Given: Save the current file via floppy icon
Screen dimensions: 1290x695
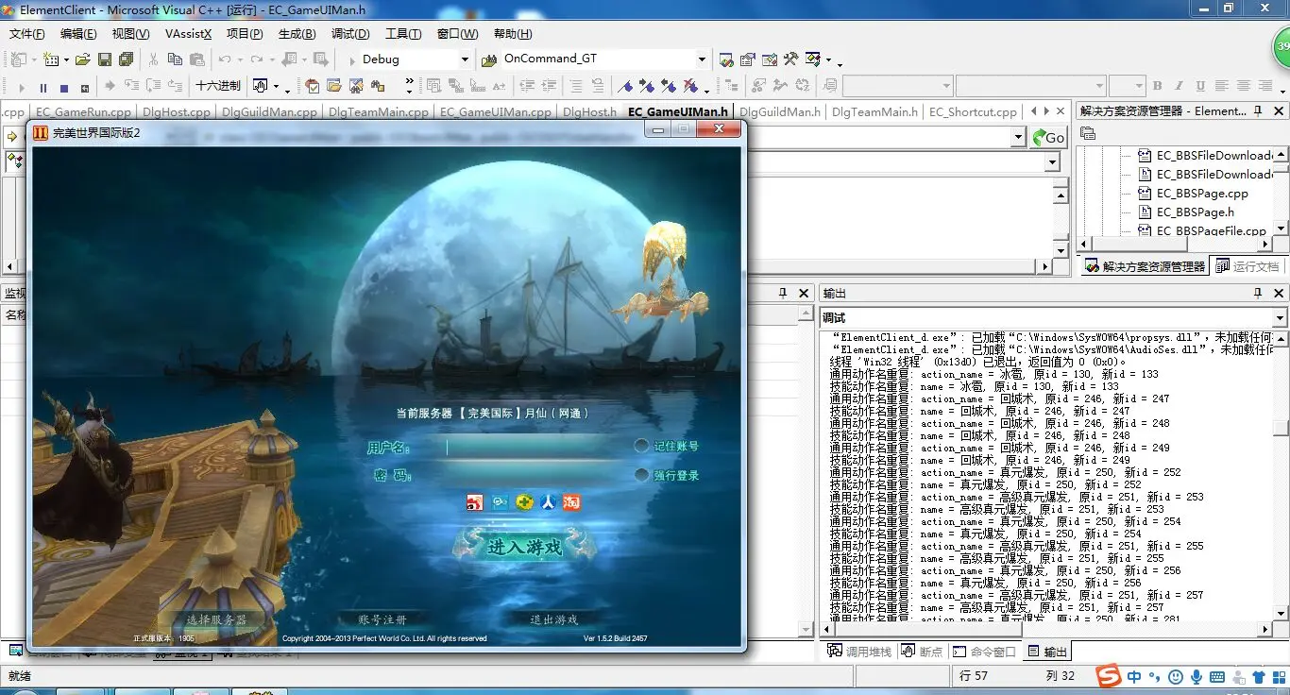Looking at the screenshot, I should [x=104, y=59].
